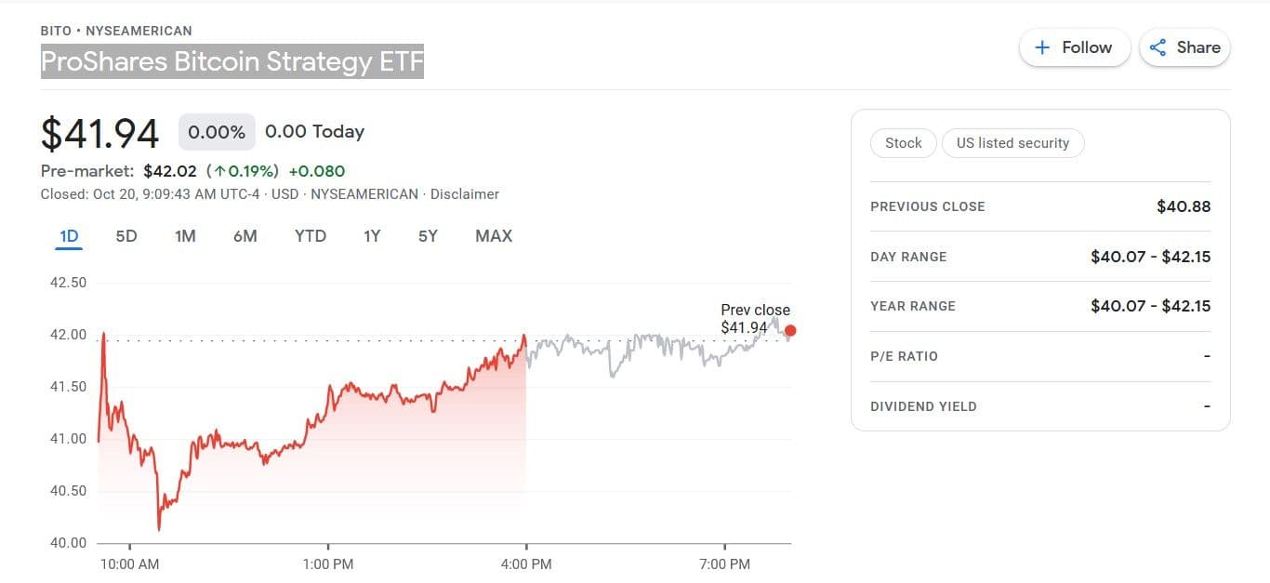The height and width of the screenshot is (583, 1270).
Task: Switch chart to YTD view
Action: (x=311, y=236)
